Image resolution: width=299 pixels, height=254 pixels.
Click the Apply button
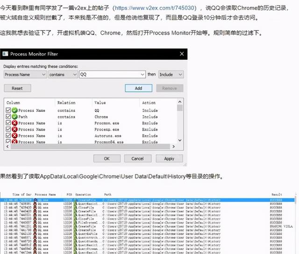tap(169, 159)
